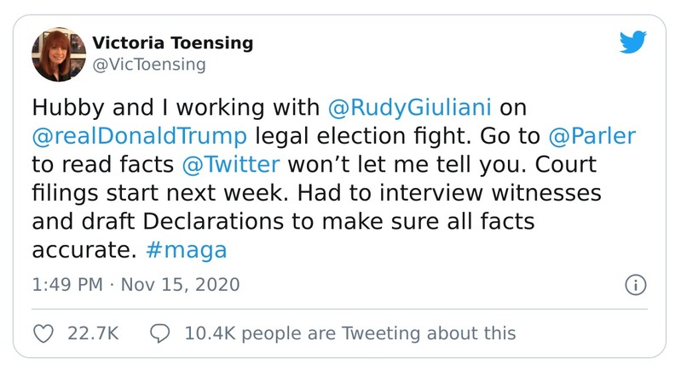Viewport: 681px width, 375px height.
Task: Open the #maga hashtag
Action: (x=188, y=248)
